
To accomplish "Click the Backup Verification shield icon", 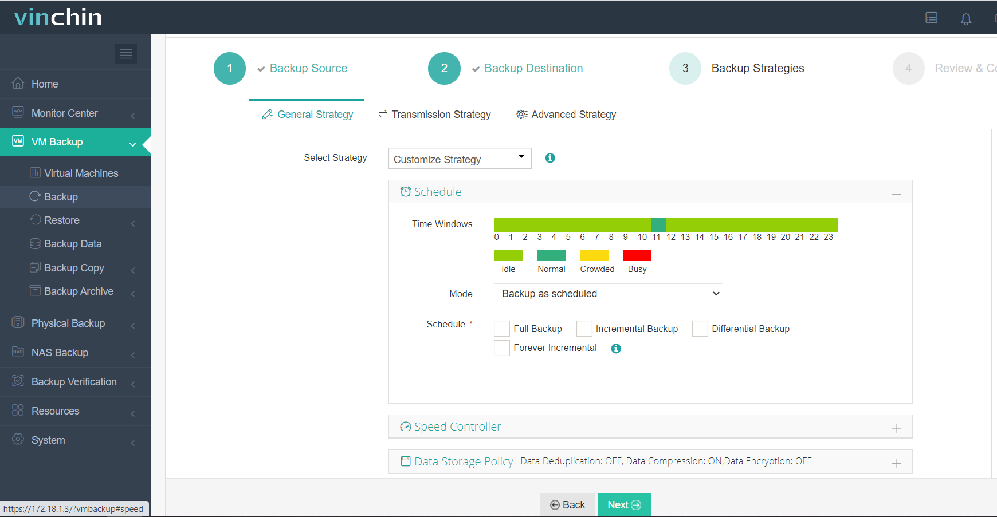I will tap(18, 381).
